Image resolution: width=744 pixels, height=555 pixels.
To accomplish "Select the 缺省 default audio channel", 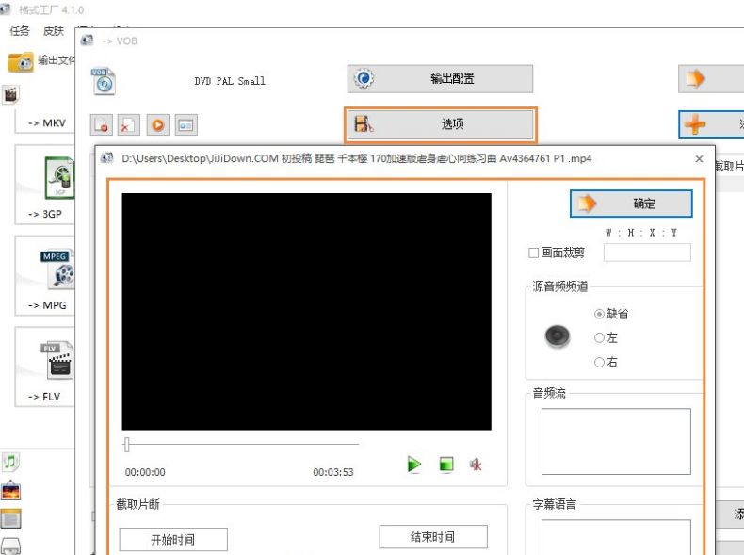I will (599, 314).
